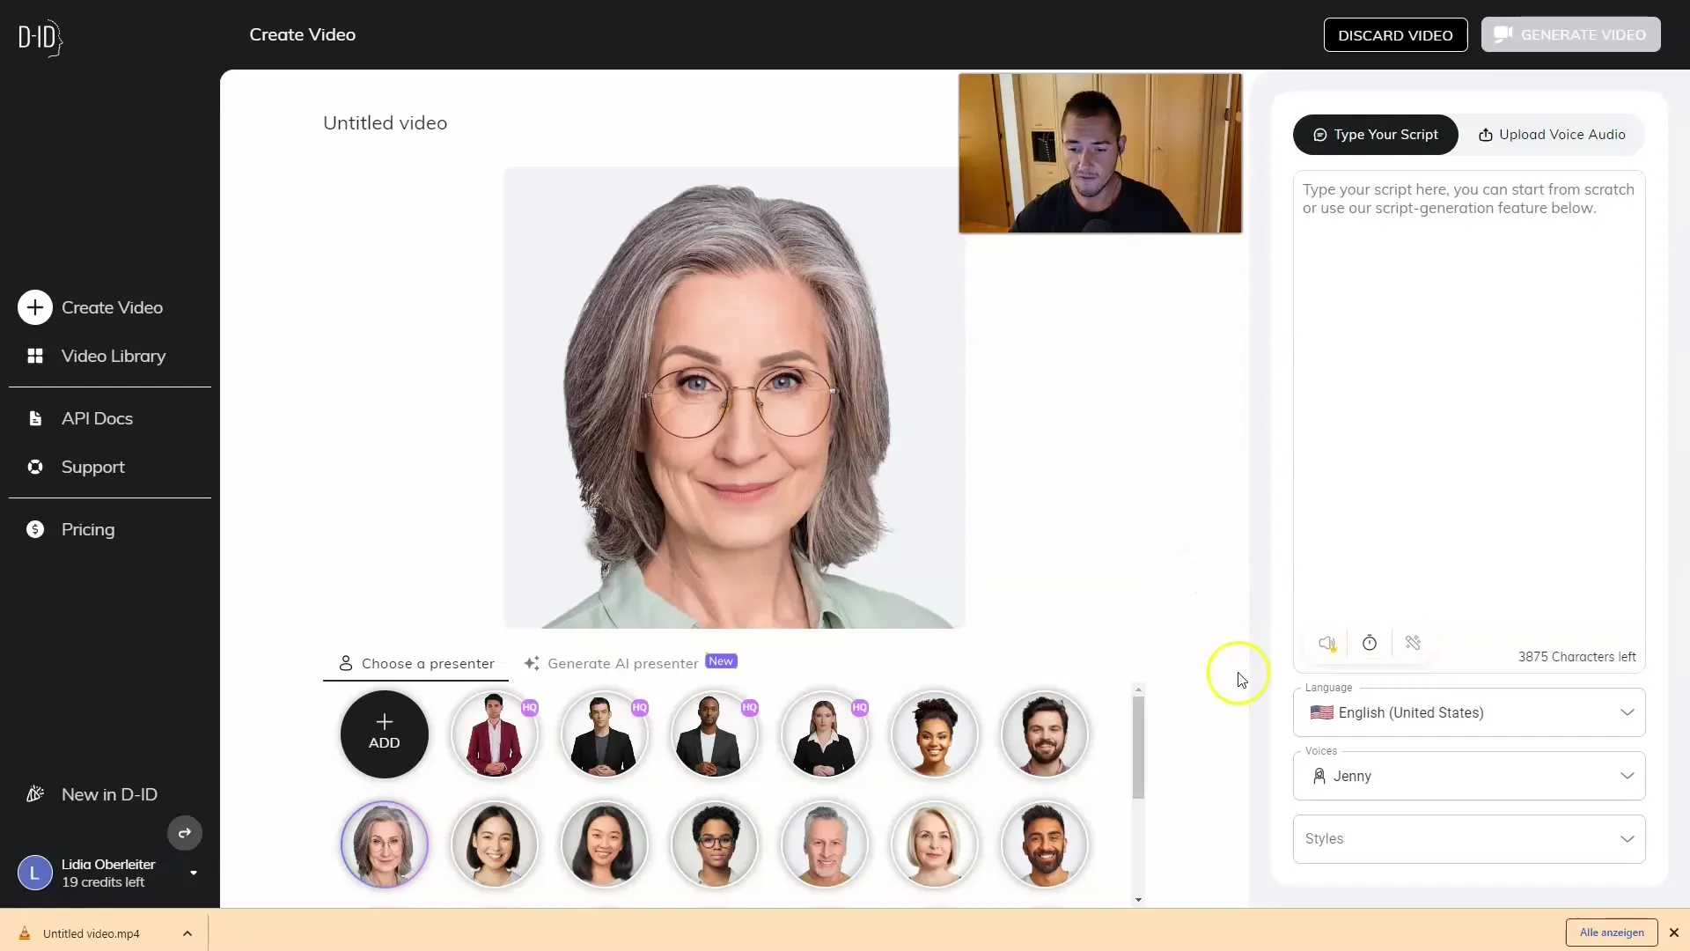
Task: Click the Pricing dollar icon
Action: (x=35, y=529)
